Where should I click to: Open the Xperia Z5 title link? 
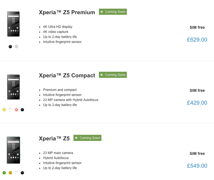[54, 138]
